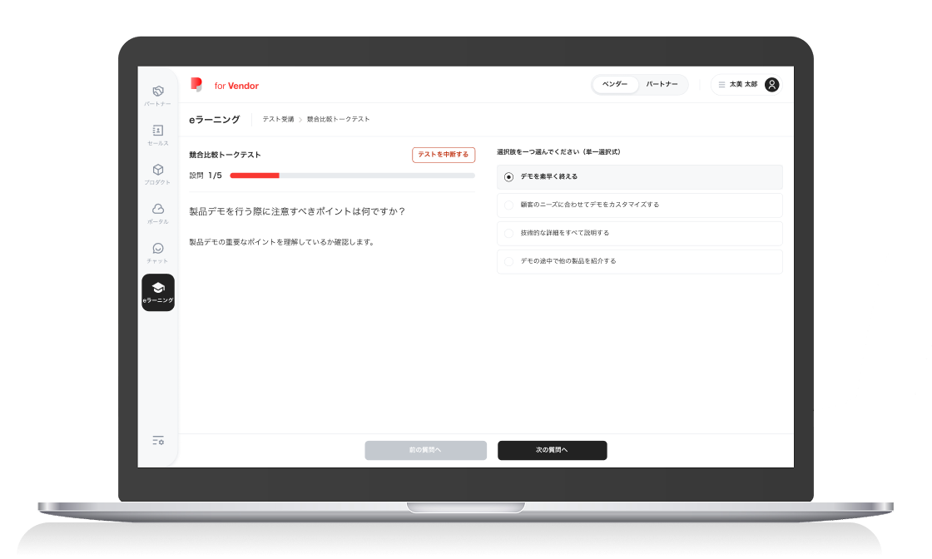This screenshot has width=932, height=559.
Task: Open the パートナー section in the sidebar
Action: [x=157, y=92]
